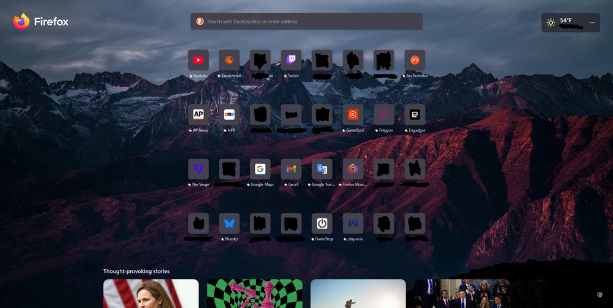Open the Crunchyroll shortcut tile
The width and height of the screenshot is (613, 308).
click(229, 60)
